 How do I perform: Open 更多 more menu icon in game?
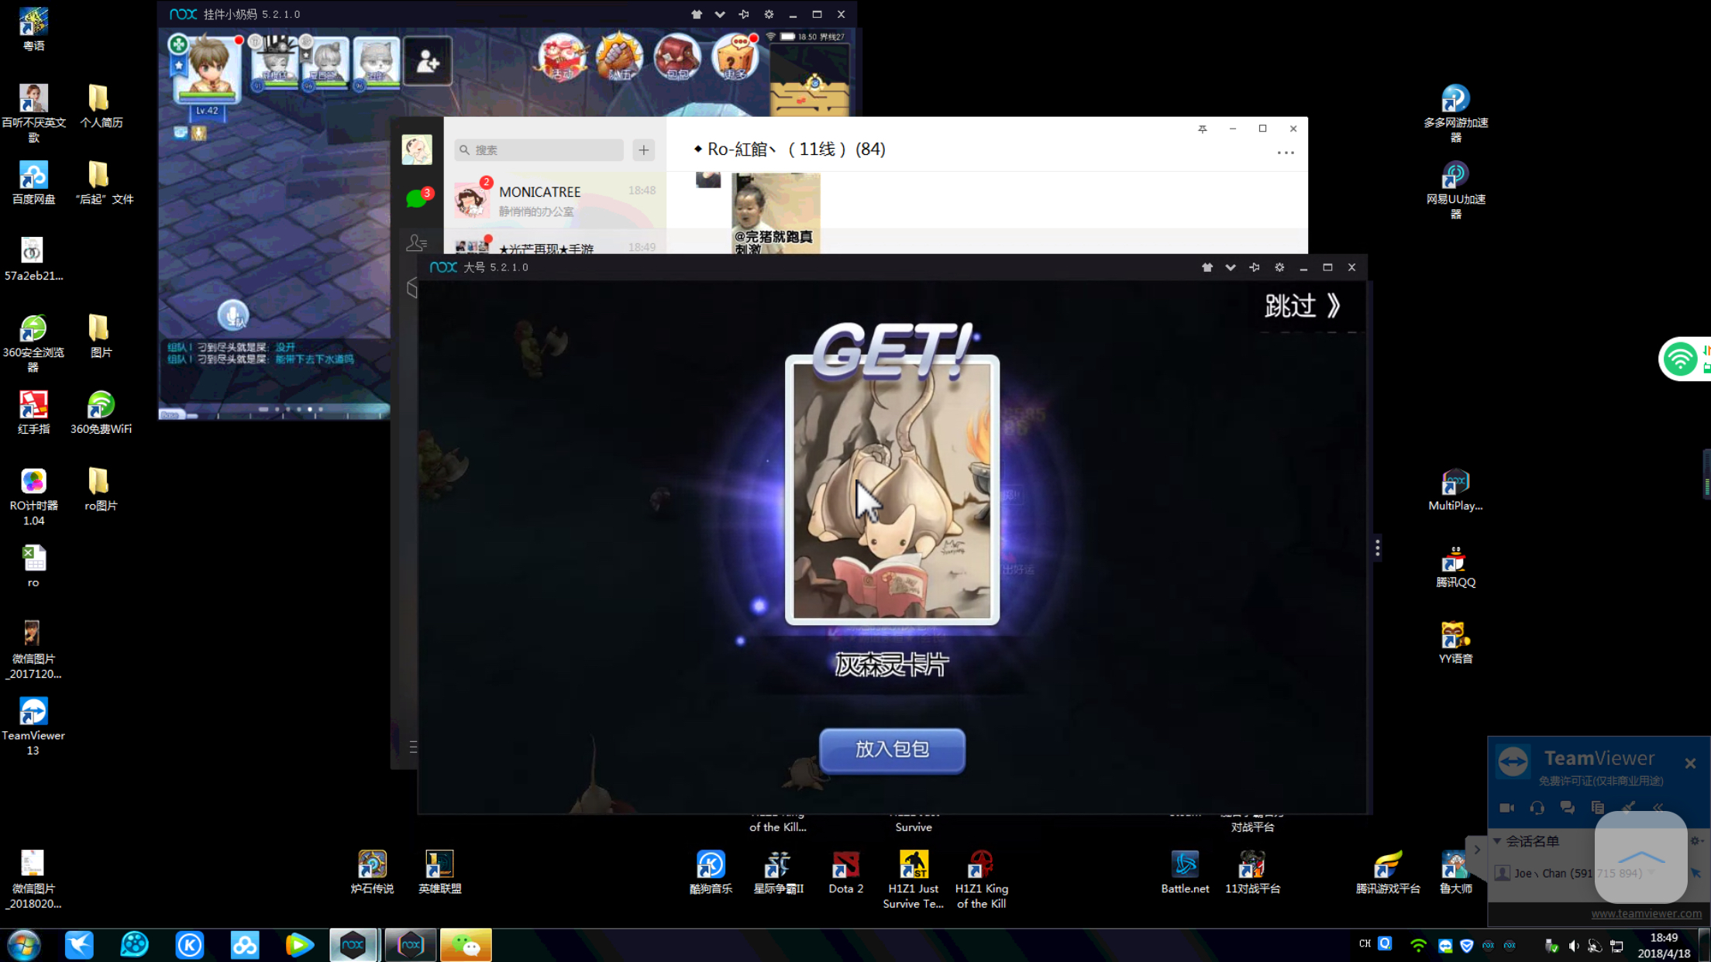[735, 57]
